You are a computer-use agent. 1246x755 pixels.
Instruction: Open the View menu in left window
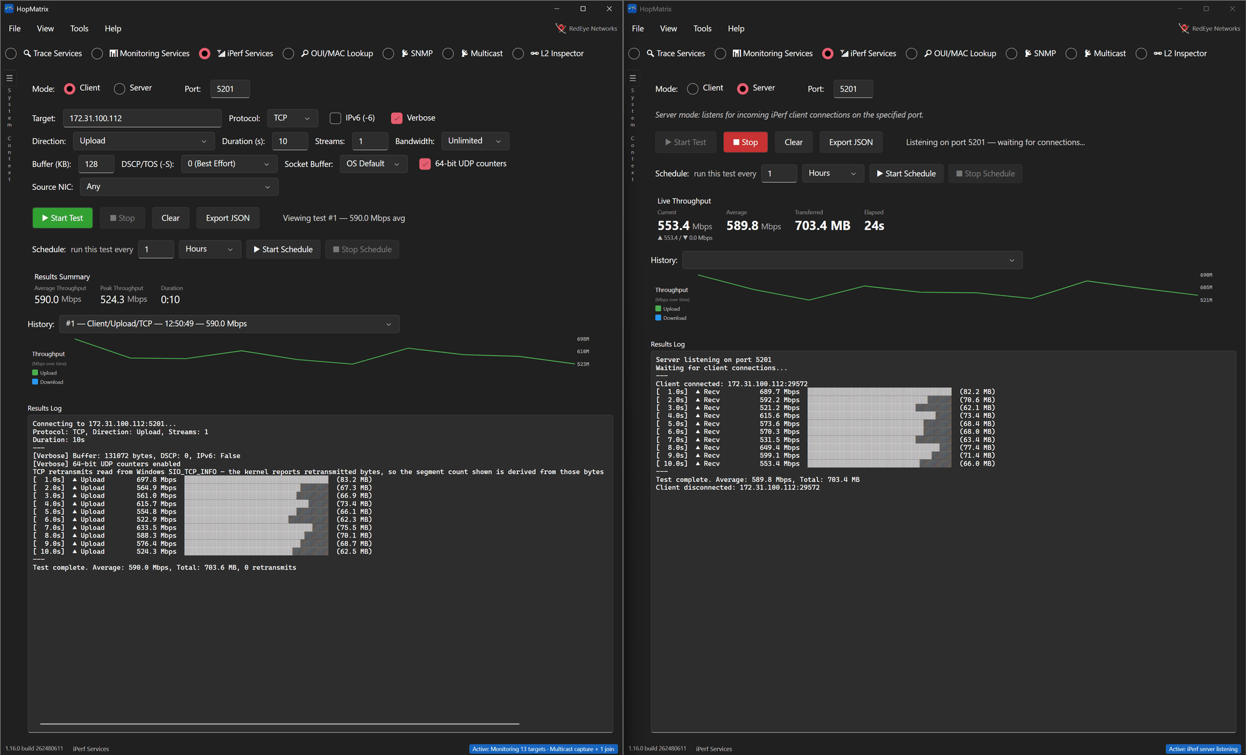point(45,28)
